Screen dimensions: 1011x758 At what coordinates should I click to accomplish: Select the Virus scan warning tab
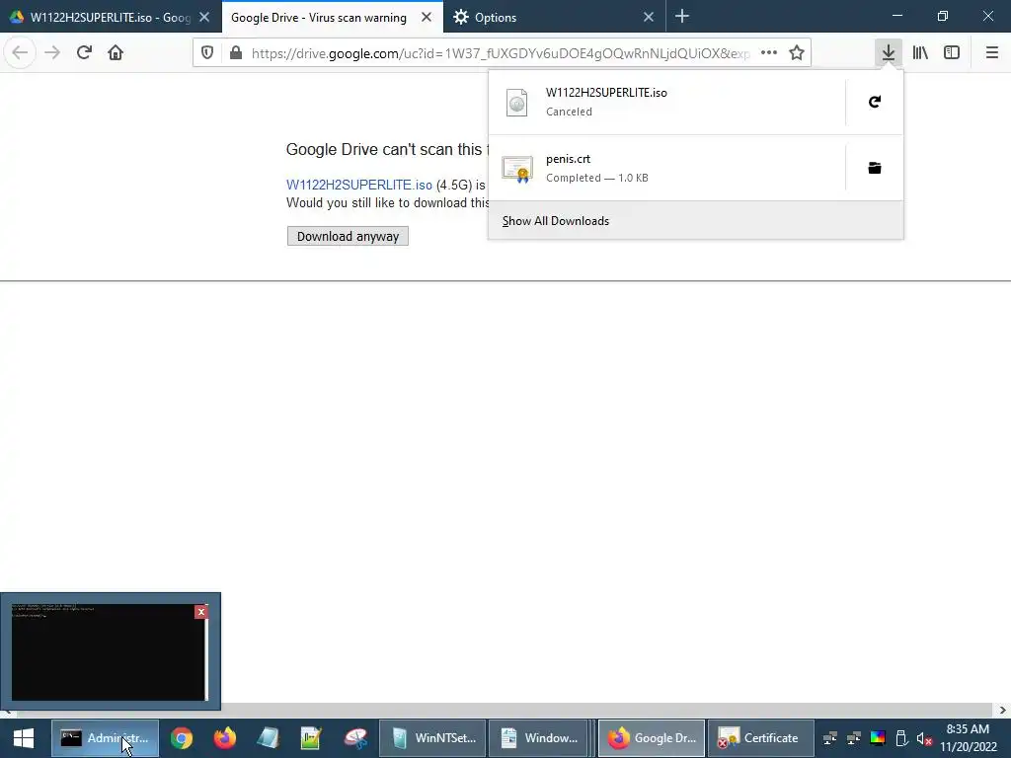click(x=319, y=18)
